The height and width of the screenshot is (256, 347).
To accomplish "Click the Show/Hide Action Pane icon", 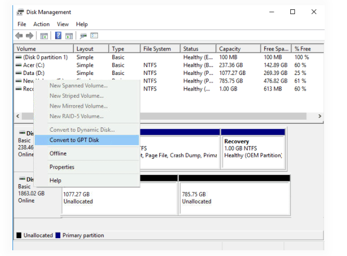I will pos(69,35).
